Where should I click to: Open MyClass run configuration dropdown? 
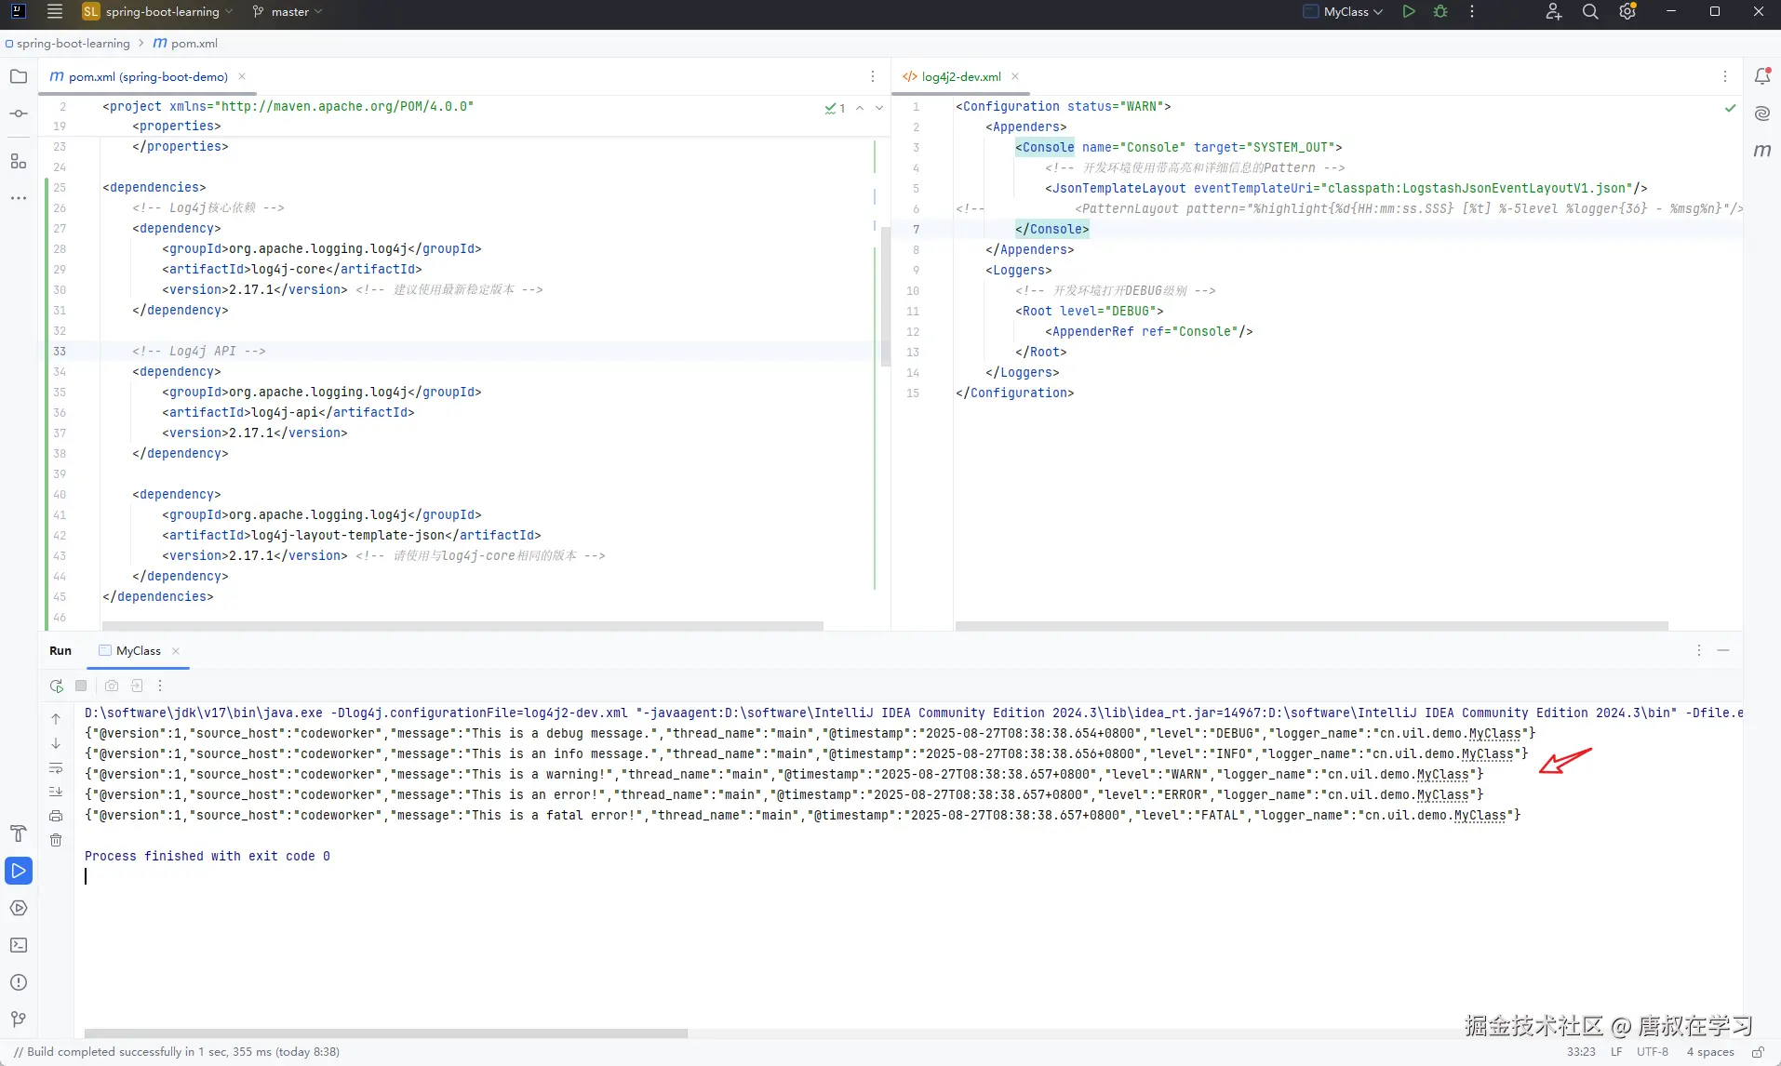tap(1343, 12)
